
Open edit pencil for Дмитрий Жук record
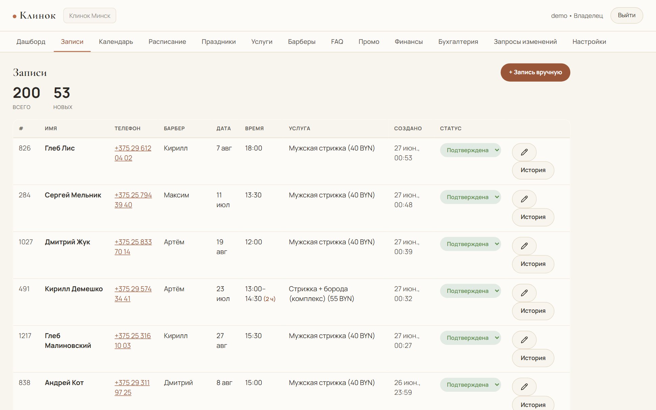coord(524,246)
